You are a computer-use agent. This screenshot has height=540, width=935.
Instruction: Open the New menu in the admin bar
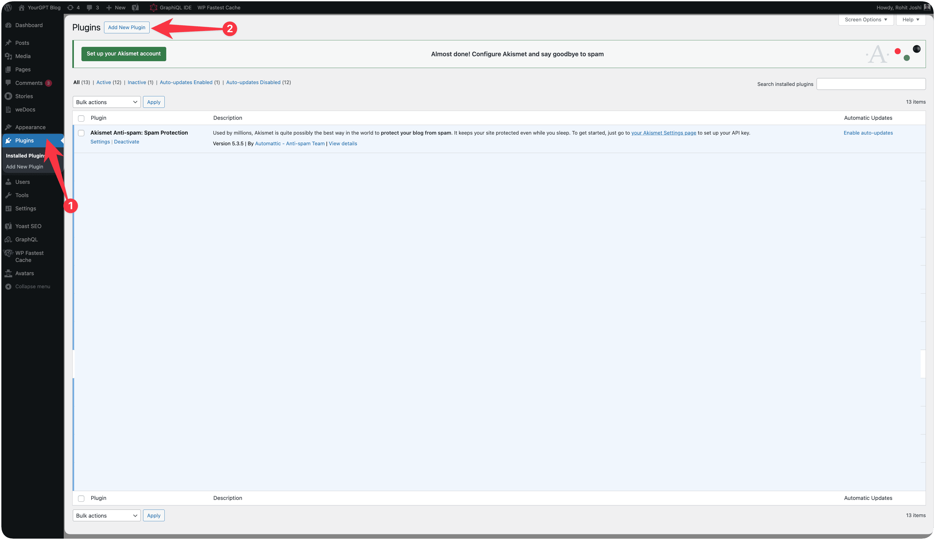pos(116,7)
